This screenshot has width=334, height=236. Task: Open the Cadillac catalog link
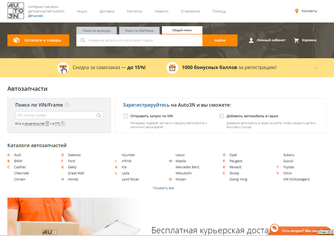(x=20, y=167)
